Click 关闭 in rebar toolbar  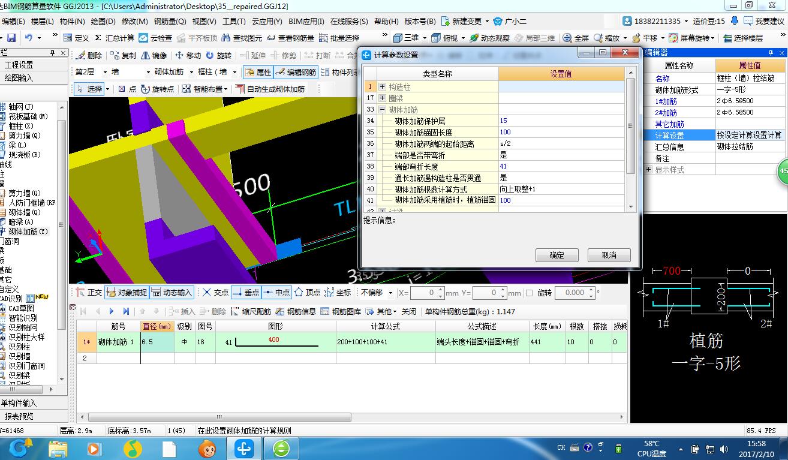pyautogui.click(x=409, y=311)
